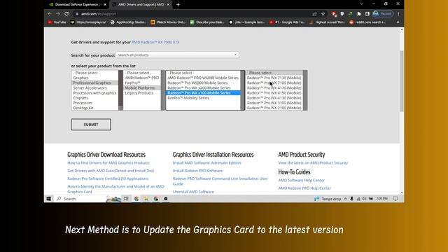Viewport: 448px width, 252px height.
Task: Open Task View on the taskbar
Action: pyautogui.click(x=126, y=199)
